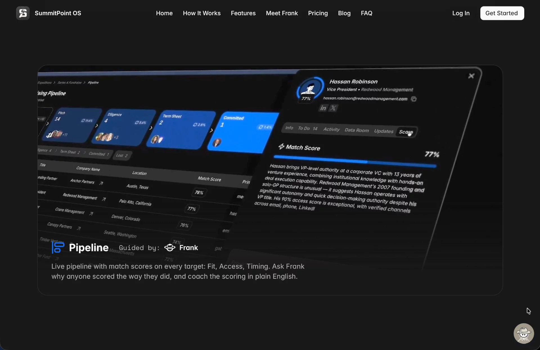Open Hassan Robinson's LinkedIn icon
This screenshot has height=350, width=540.
[x=323, y=108]
